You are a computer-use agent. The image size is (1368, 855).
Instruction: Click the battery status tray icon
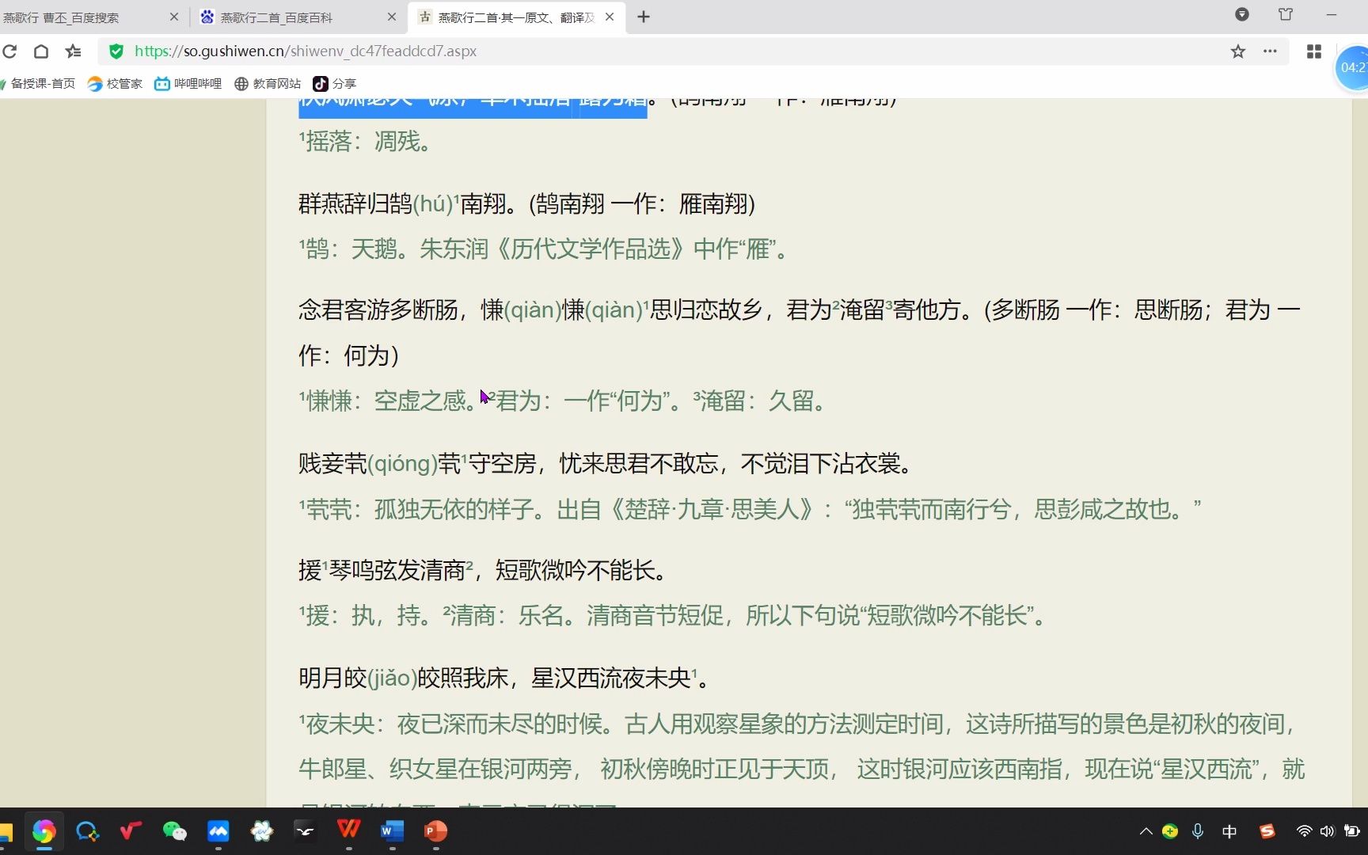(1352, 831)
